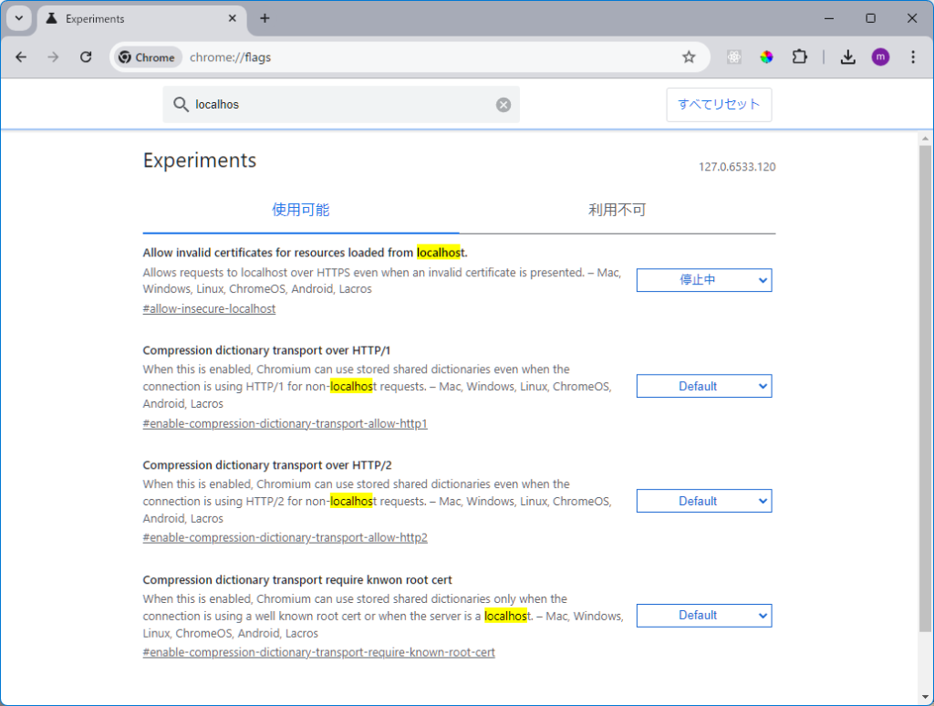Click the colorful wheel extension icon
Viewport: 934px width, 706px height.
point(766,57)
